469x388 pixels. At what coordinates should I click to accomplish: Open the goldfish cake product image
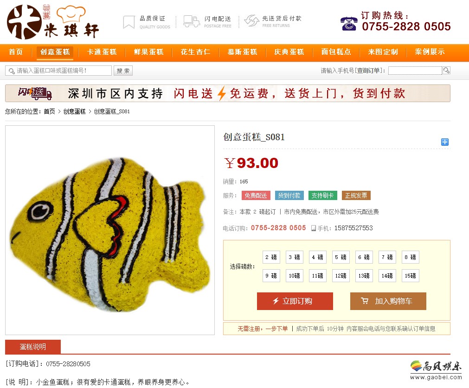(x=110, y=230)
